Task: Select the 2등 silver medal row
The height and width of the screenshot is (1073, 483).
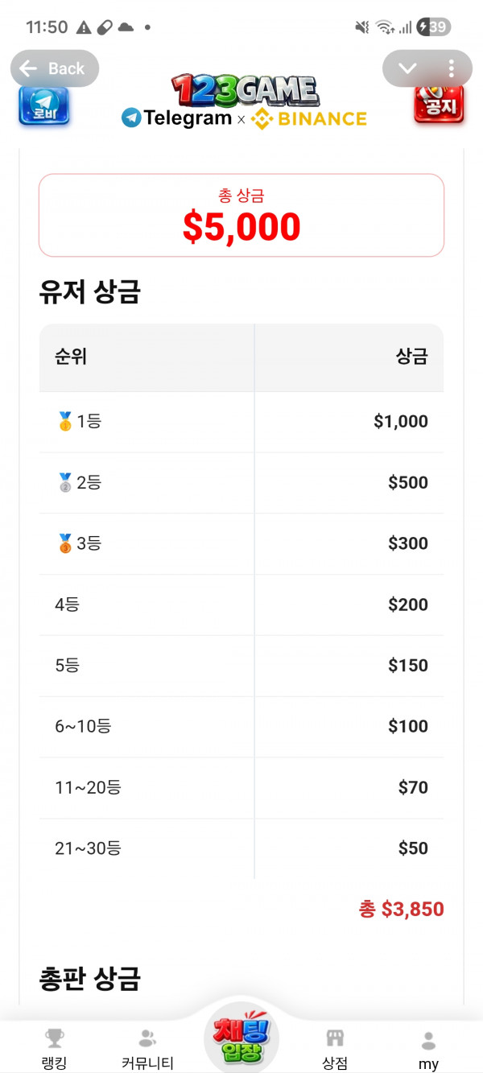Action: pyautogui.click(x=241, y=483)
